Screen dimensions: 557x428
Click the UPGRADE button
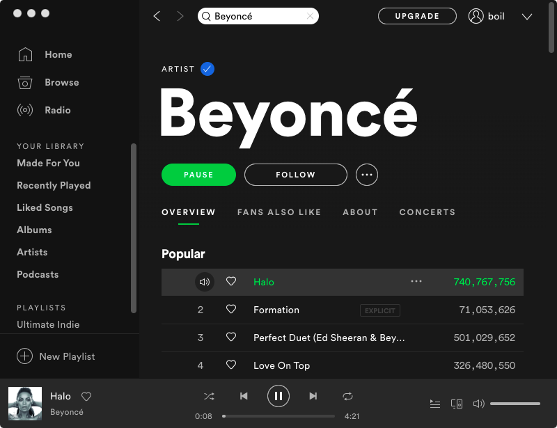tap(417, 15)
